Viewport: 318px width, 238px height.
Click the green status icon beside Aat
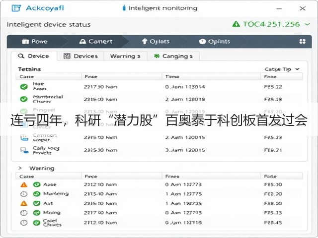pyautogui.click(x=36, y=203)
